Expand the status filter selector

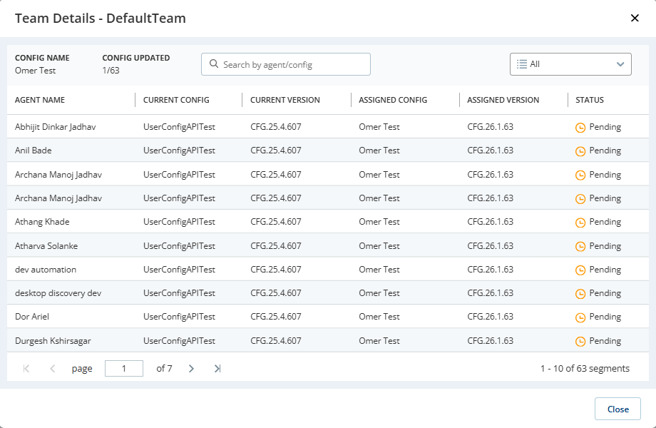pyautogui.click(x=570, y=63)
